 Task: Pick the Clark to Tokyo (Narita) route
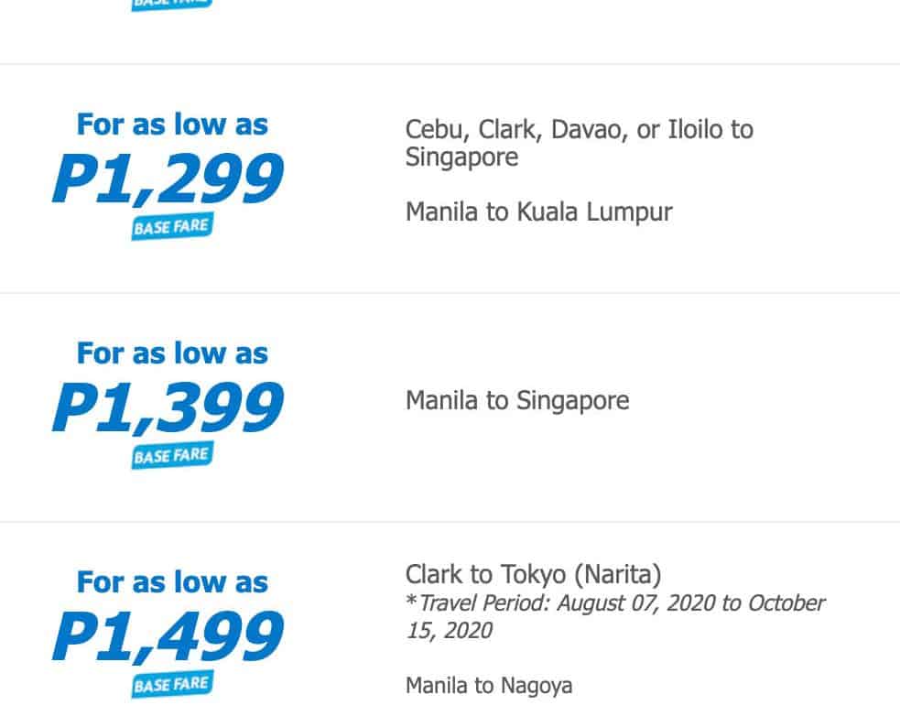pos(533,575)
